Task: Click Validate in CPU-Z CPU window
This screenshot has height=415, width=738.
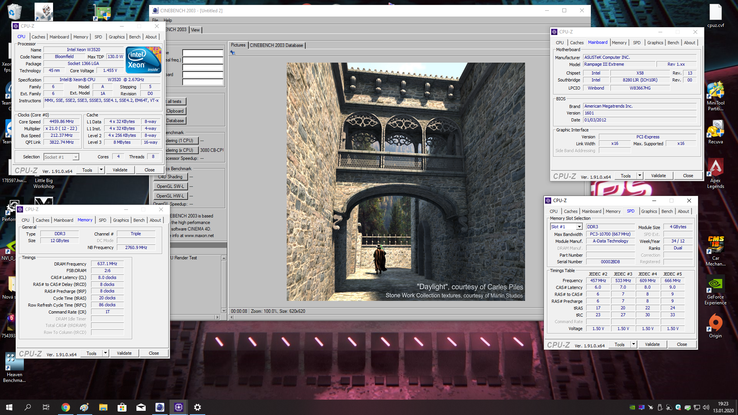Action: point(120,170)
